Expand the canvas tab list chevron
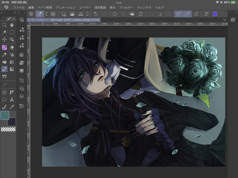The image size is (238, 178). (225, 20)
